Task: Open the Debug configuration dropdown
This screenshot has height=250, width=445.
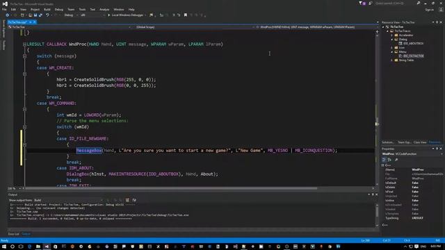Action: click(71, 15)
